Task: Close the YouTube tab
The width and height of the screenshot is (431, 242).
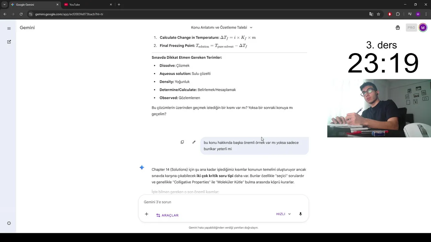Action: tap(111, 5)
